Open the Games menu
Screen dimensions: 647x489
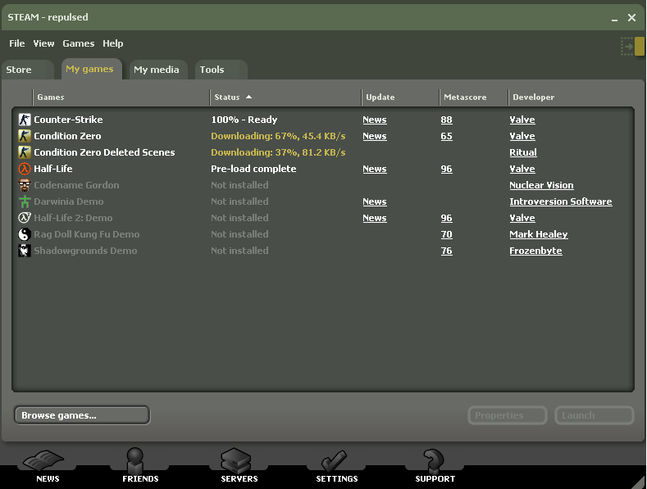[79, 43]
